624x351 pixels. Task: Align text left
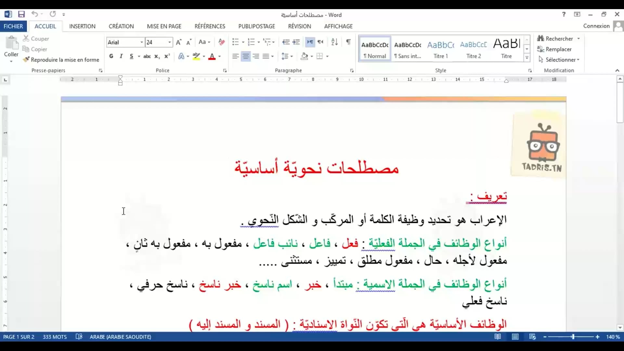tap(236, 57)
